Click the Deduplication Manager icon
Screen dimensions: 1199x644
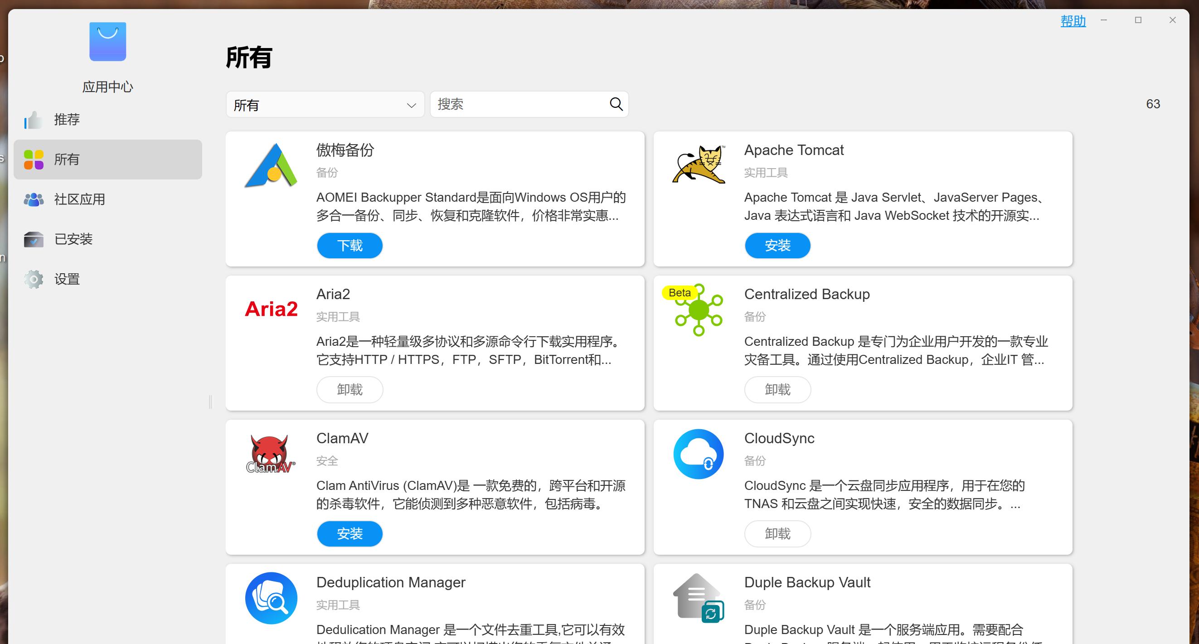[271, 598]
